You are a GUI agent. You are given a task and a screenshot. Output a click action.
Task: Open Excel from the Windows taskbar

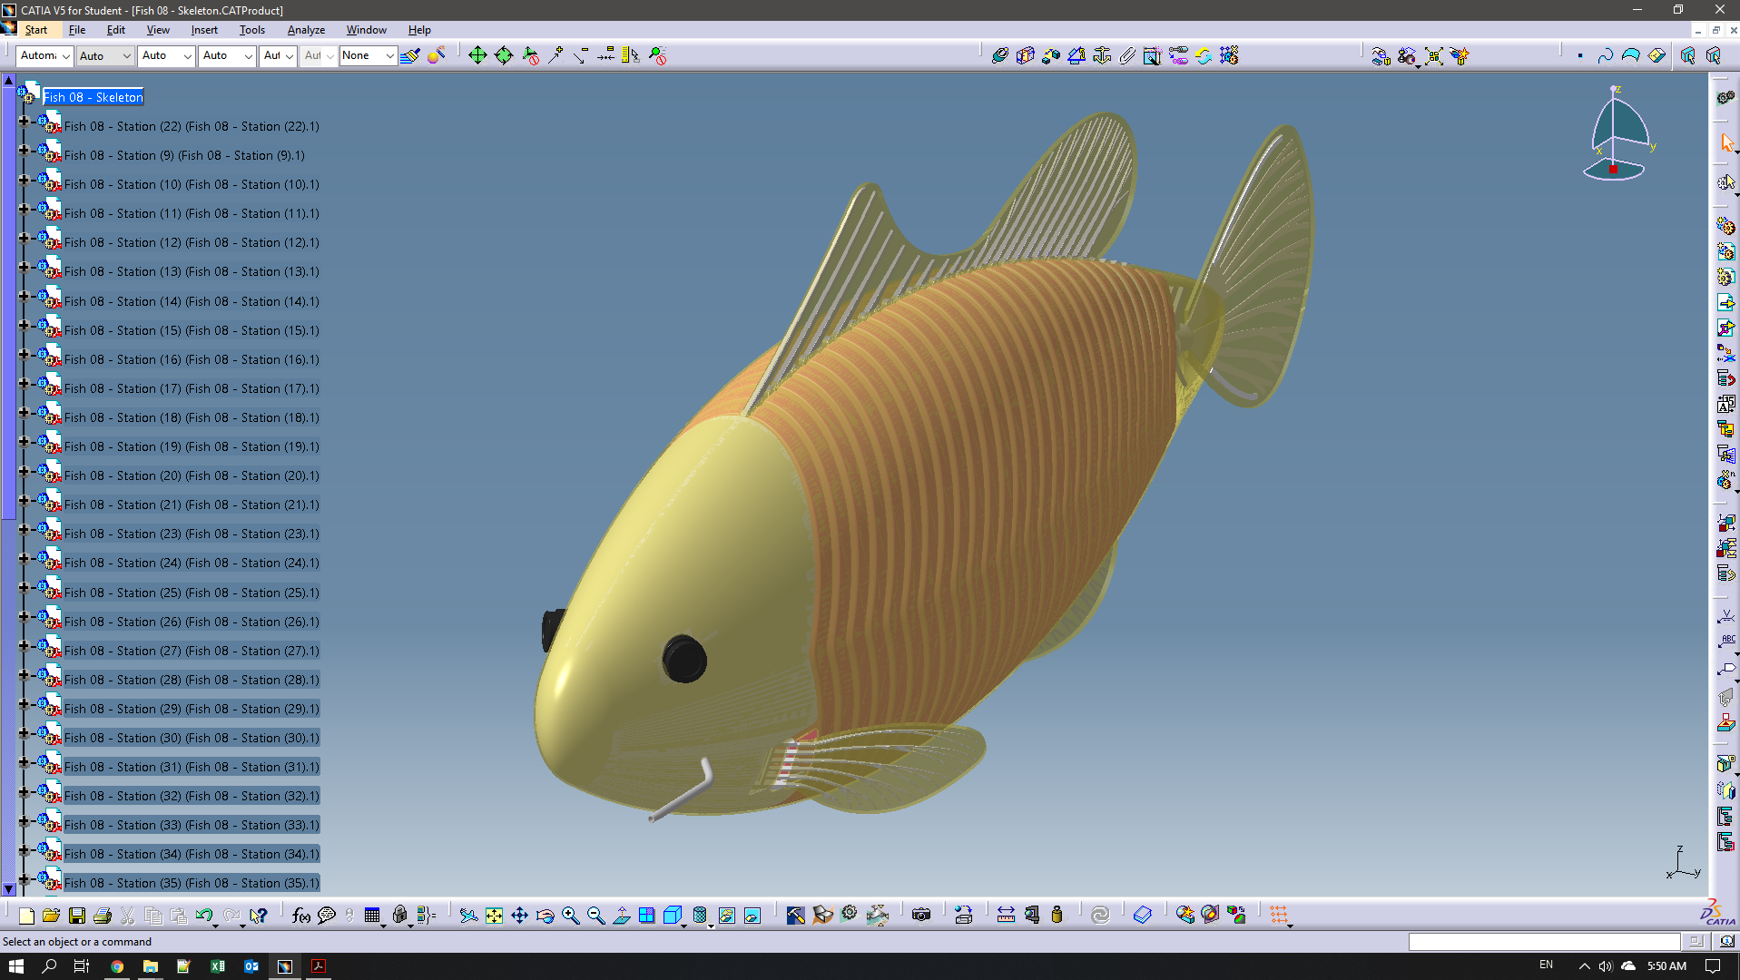click(x=218, y=966)
